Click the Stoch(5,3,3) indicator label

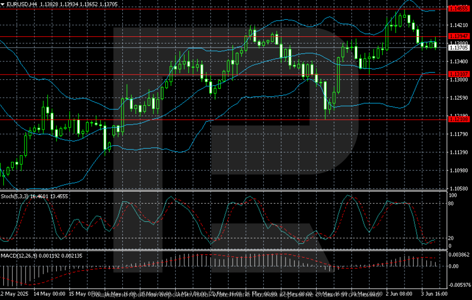click(x=15, y=195)
